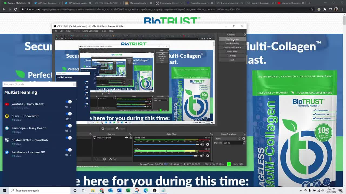Open Chrome extensions puzzle icon
346x194 pixels.
[x=325, y=9]
